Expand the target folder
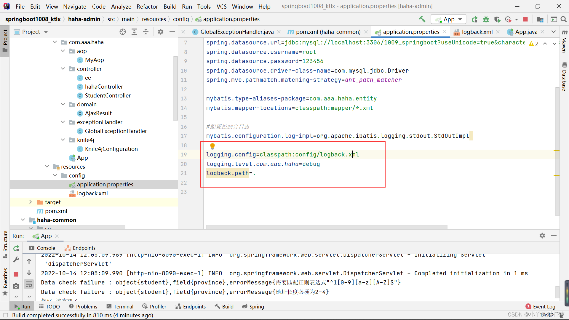This screenshot has height=320, width=569. coord(31,202)
